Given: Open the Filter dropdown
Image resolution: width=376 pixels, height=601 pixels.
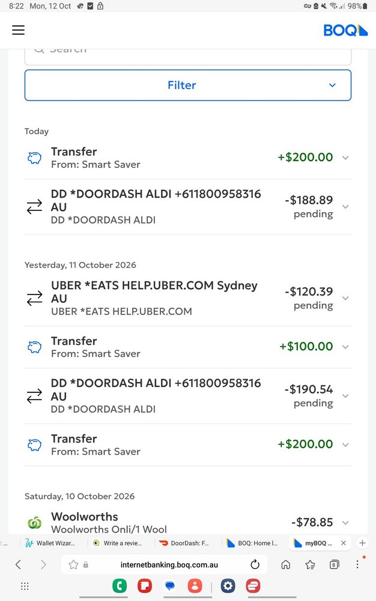Looking at the screenshot, I should 187,85.
